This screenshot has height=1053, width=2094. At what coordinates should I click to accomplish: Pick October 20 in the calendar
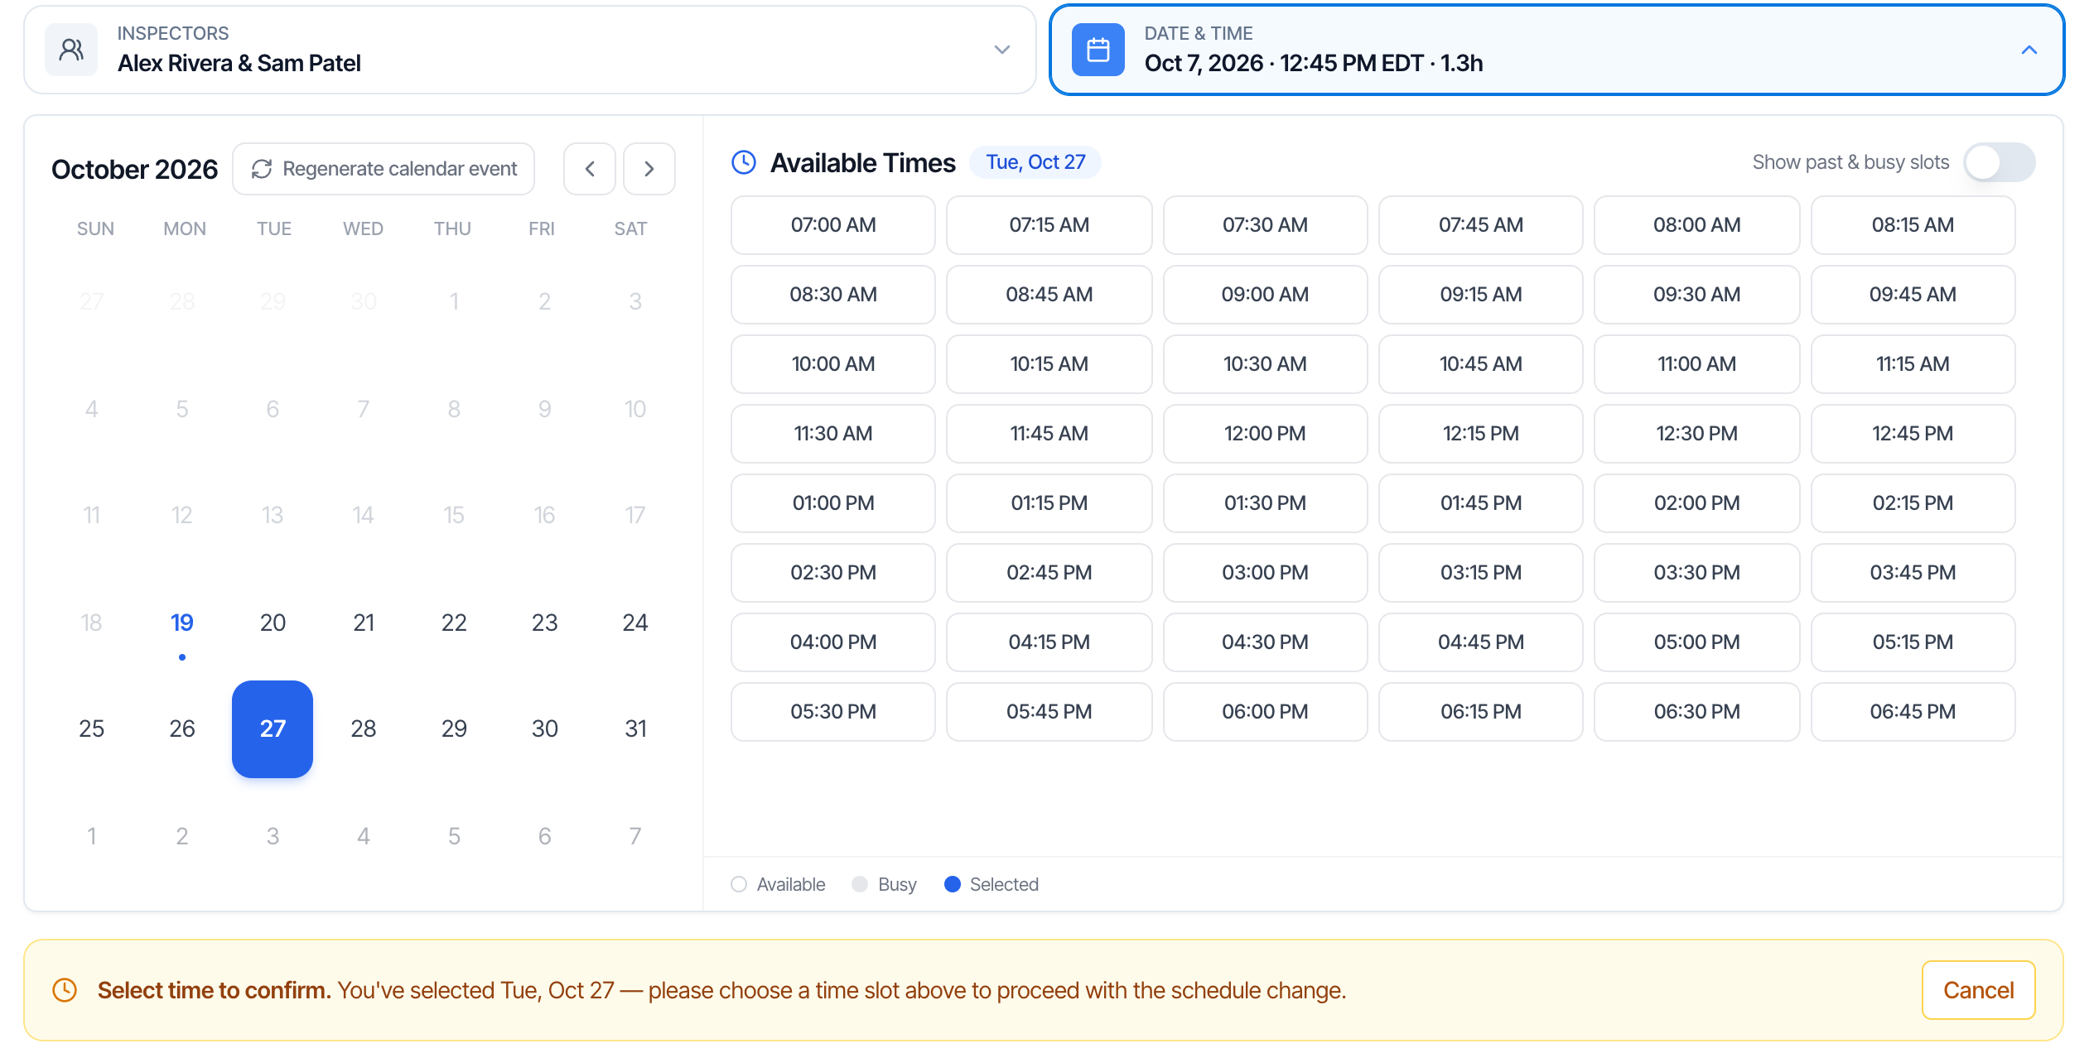pyautogui.click(x=273, y=623)
